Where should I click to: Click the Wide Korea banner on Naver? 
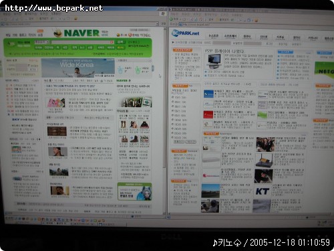78,68
